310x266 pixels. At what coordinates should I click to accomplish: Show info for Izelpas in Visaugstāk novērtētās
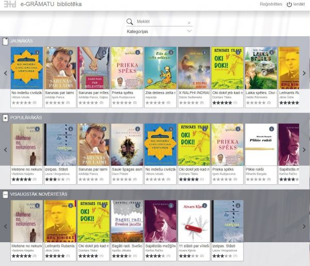[238, 206]
